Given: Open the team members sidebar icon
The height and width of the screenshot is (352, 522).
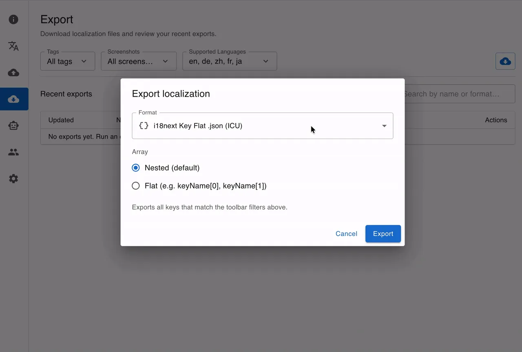Looking at the screenshot, I should [x=13, y=152].
